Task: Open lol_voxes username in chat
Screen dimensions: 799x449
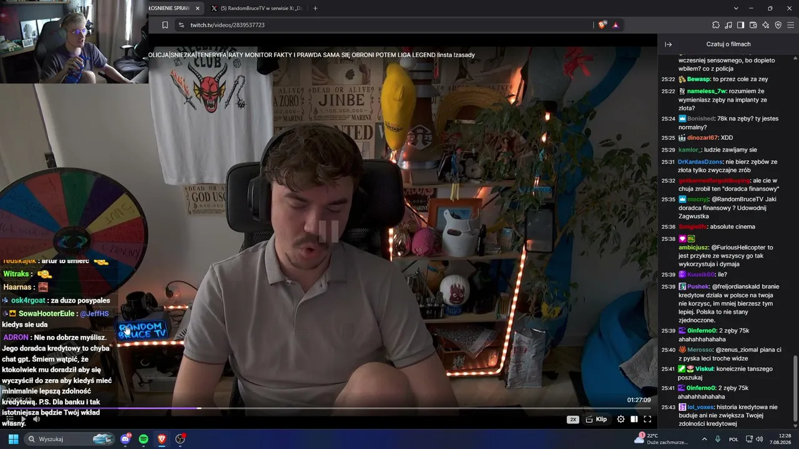Action: [701, 407]
